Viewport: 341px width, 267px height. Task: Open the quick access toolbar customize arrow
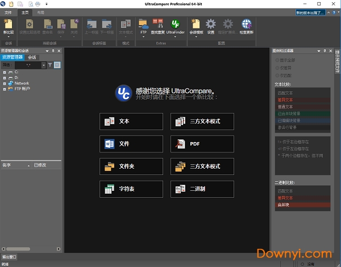click(47, 4)
